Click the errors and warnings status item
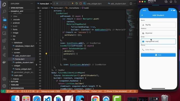Viewport: 180px width, 101px height. click(28, 91)
